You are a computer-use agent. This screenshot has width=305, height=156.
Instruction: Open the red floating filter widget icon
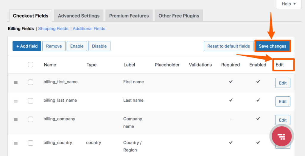281,136
